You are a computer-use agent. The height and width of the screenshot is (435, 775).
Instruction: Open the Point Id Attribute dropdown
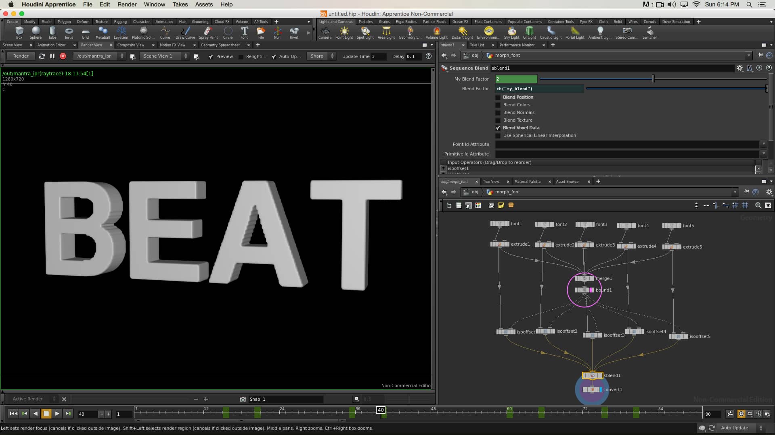pyautogui.click(x=765, y=144)
